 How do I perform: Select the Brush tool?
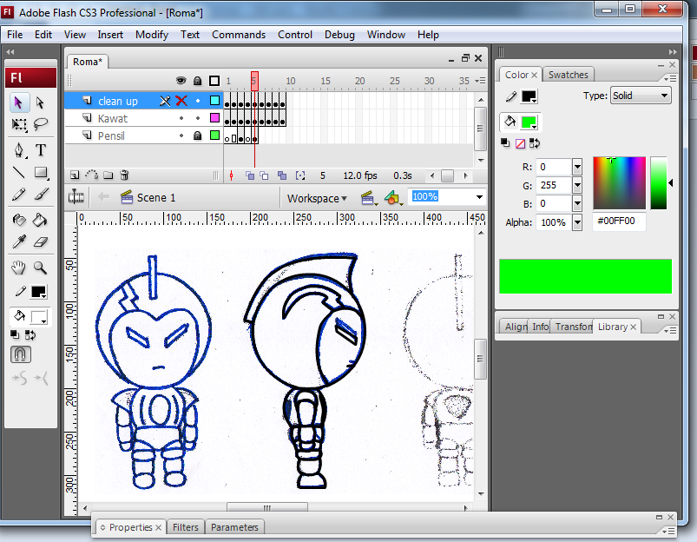(42, 191)
